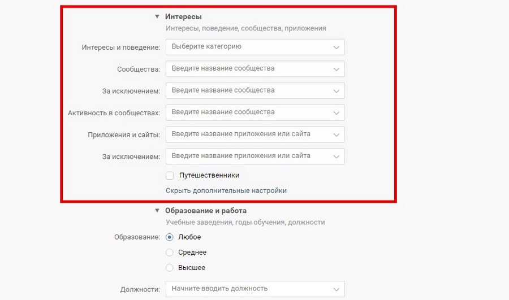This screenshot has width=509, height=300.
Task: Collapse the Образование и работа section triangle
Action: (x=157, y=211)
